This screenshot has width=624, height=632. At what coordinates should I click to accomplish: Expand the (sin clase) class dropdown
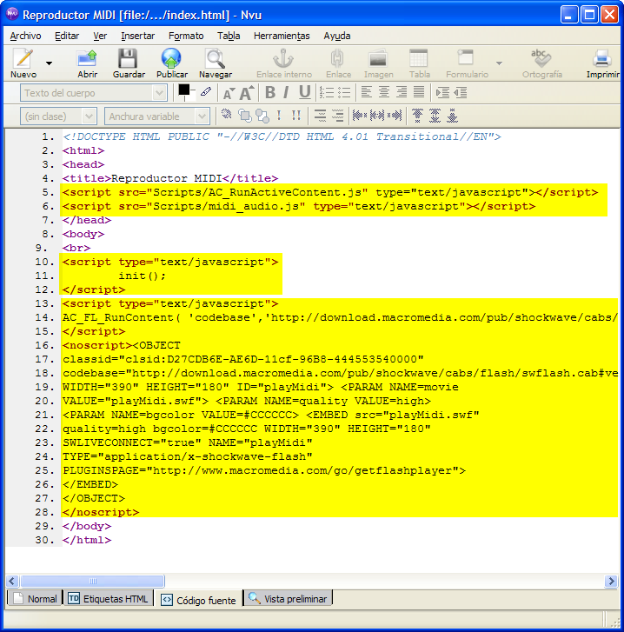pyautogui.click(x=57, y=116)
